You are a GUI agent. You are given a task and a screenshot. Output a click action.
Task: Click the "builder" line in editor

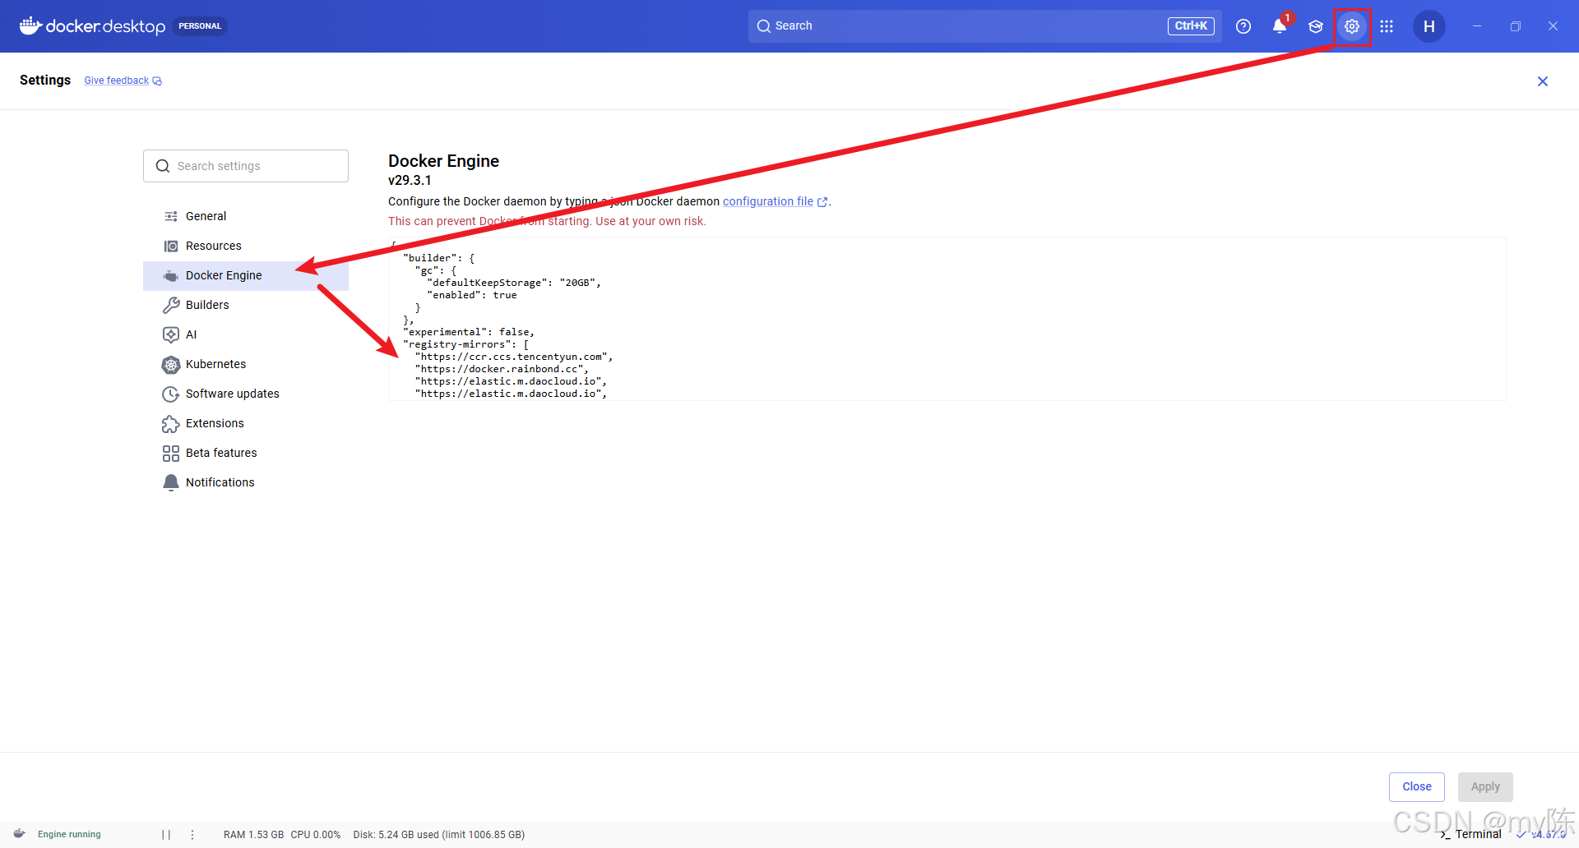[439, 258]
